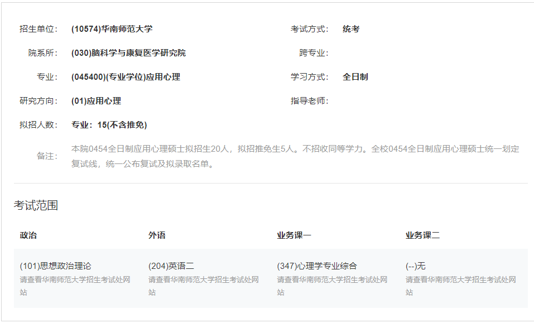Click the '业务课二' column header
534x323 pixels.
click(422, 235)
